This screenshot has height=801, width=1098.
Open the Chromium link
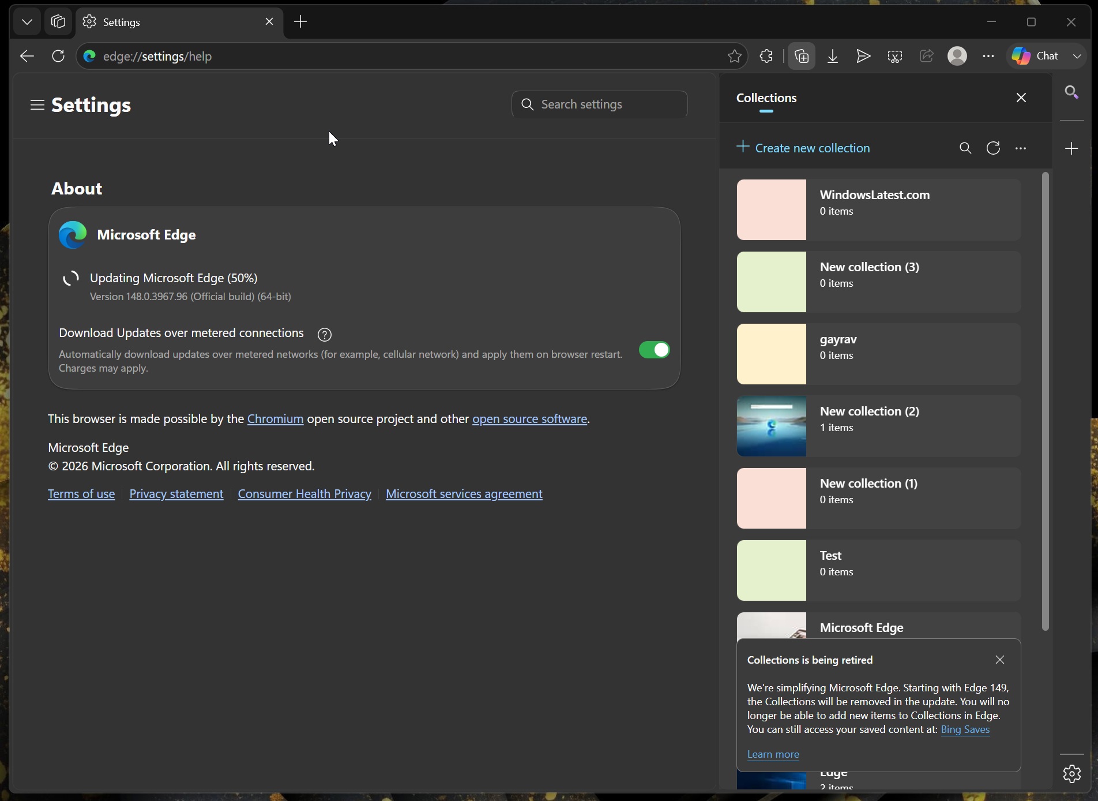275,419
